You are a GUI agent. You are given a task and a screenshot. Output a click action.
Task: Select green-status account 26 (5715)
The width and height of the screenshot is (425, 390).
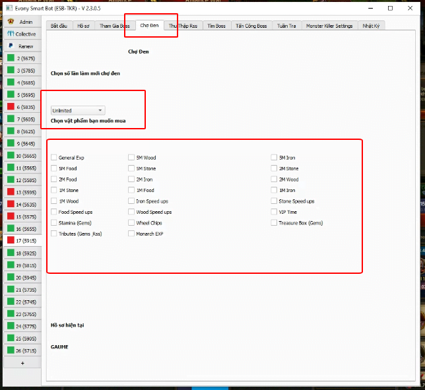(x=22, y=350)
